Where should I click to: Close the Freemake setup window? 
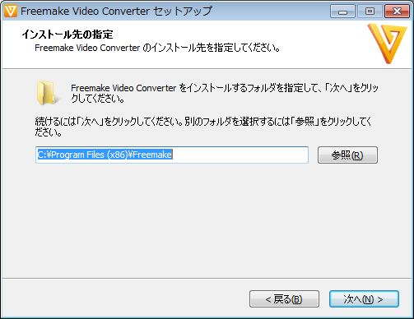397,12
